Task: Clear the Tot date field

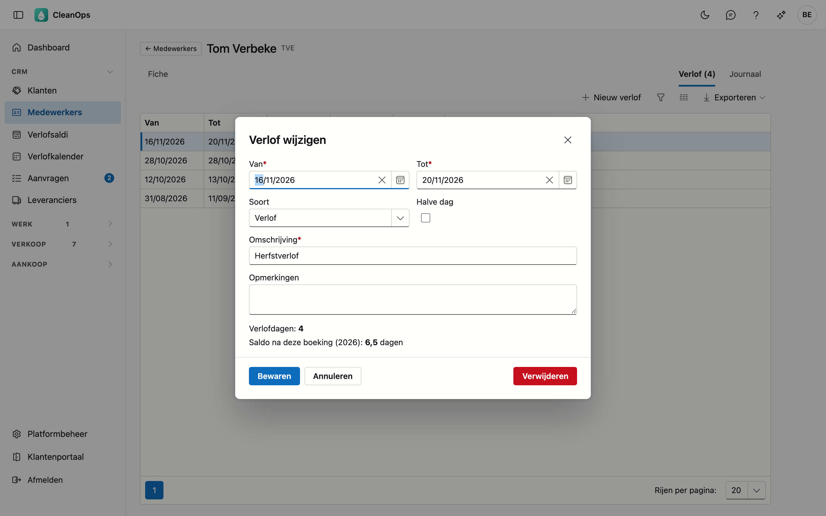Action: [x=550, y=180]
